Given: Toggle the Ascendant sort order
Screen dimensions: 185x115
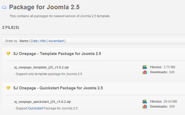Looking at the screenshot, I should coord(56,41).
